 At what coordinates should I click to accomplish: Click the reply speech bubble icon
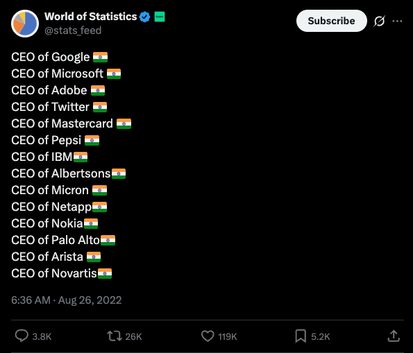[x=22, y=336]
